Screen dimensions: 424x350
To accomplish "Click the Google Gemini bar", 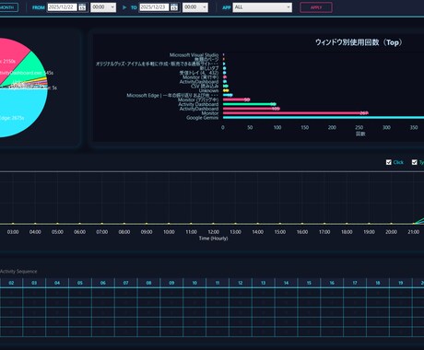I will (324, 118).
